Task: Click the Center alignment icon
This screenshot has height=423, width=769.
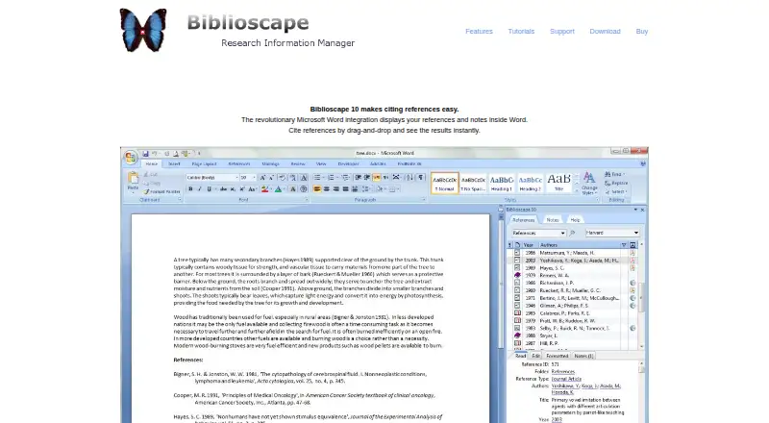Action: pyautogui.click(x=326, y=189)
